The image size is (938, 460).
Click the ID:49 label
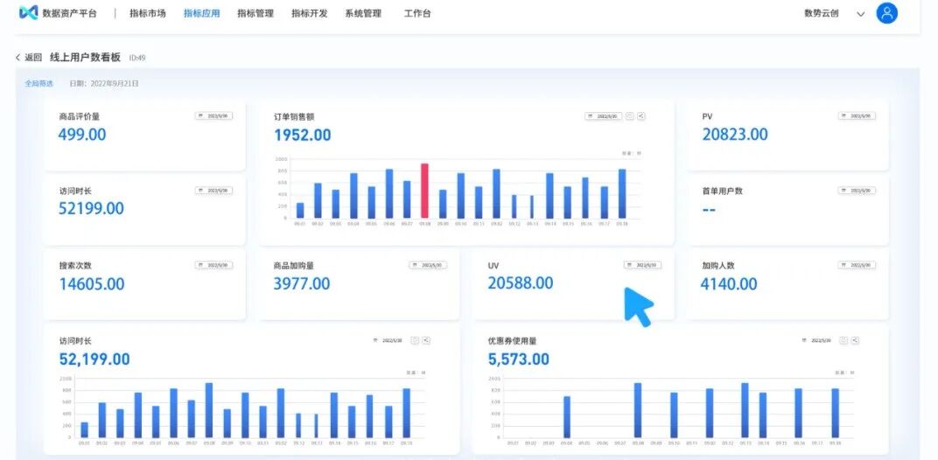pyautogui.click(x=137, y=58)
